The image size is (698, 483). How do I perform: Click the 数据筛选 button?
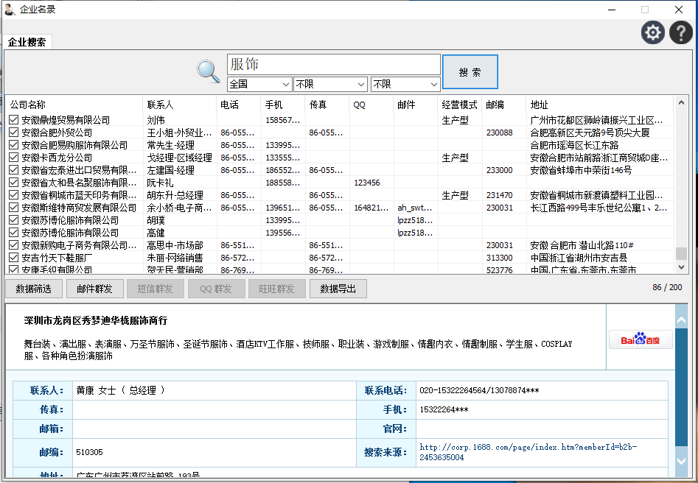pyautogui.click(x=33, y=289)
